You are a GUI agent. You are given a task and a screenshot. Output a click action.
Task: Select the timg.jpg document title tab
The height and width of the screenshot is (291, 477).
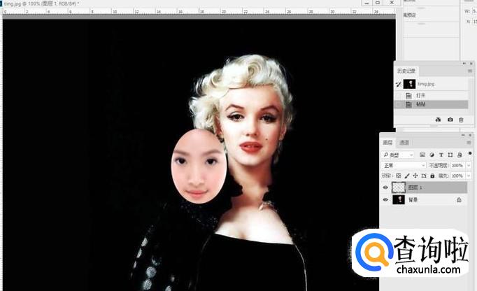tap(41, 3)
